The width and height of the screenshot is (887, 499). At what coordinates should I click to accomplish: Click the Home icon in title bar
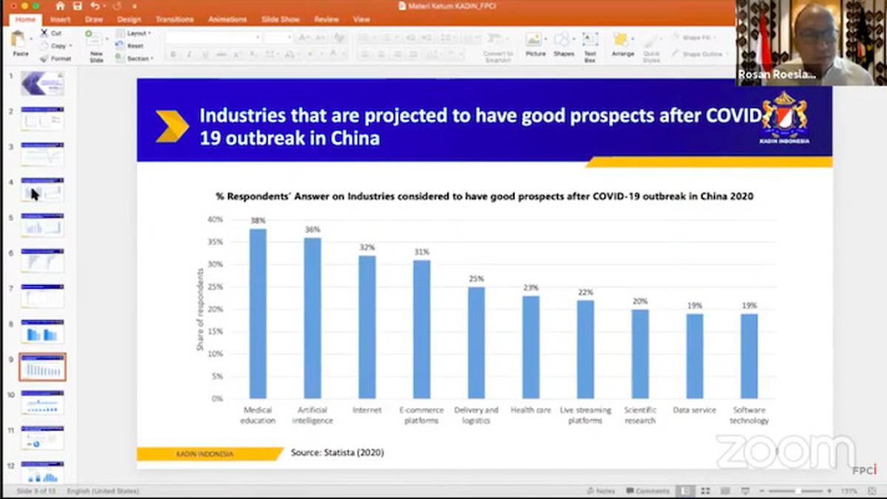[61, 6]
